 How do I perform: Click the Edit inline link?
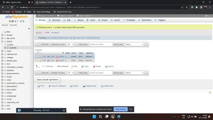click(x=51, y=38)
